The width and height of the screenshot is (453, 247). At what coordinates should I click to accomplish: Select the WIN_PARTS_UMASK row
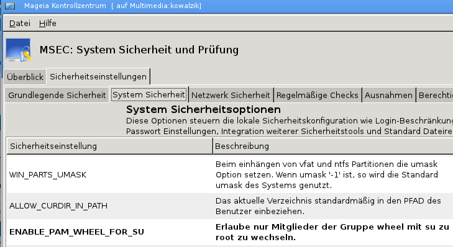(x=230, y=174)
